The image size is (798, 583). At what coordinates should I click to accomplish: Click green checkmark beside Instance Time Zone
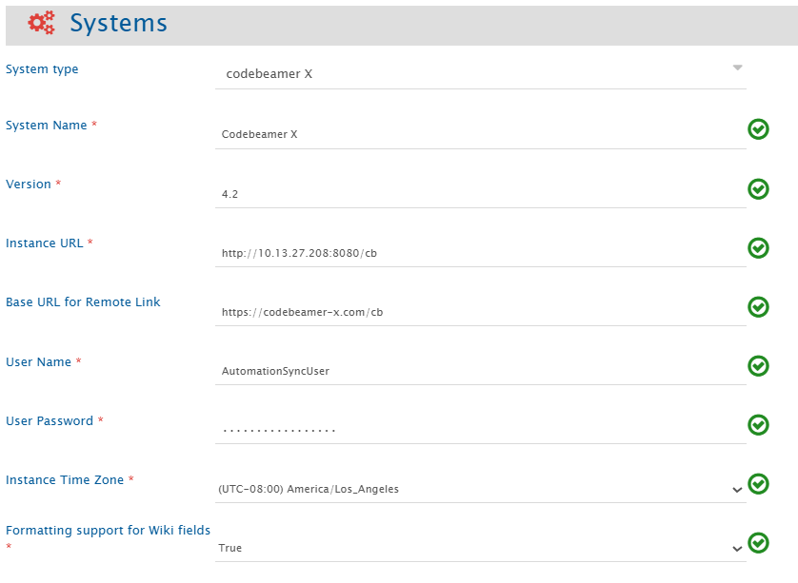pyautogui.click(x=758, y=484)
